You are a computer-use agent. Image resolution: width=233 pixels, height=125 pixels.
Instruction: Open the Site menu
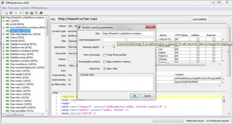click(x=4, y=7)
